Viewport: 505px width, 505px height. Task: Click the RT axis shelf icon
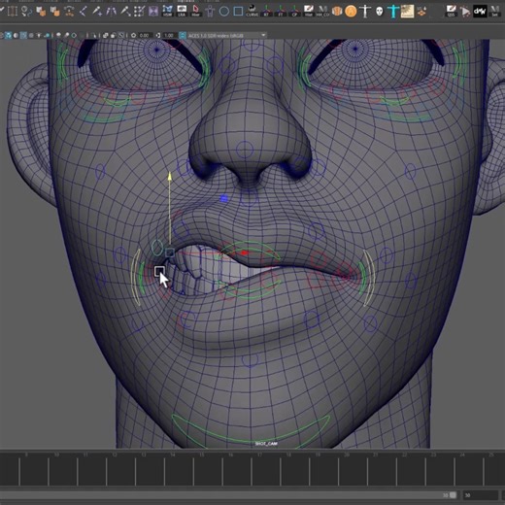[266, 11]
